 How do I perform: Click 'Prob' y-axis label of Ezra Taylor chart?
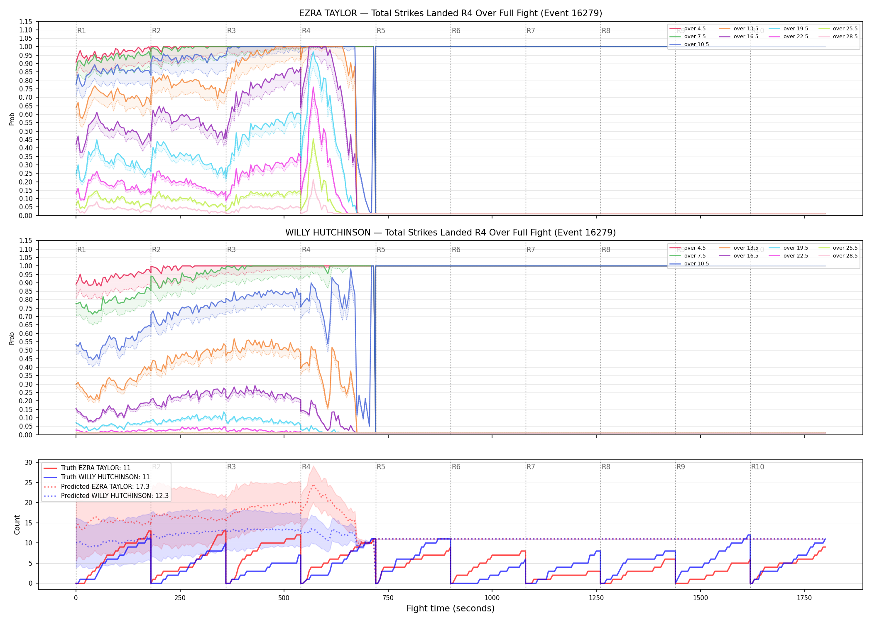point(12,119)
